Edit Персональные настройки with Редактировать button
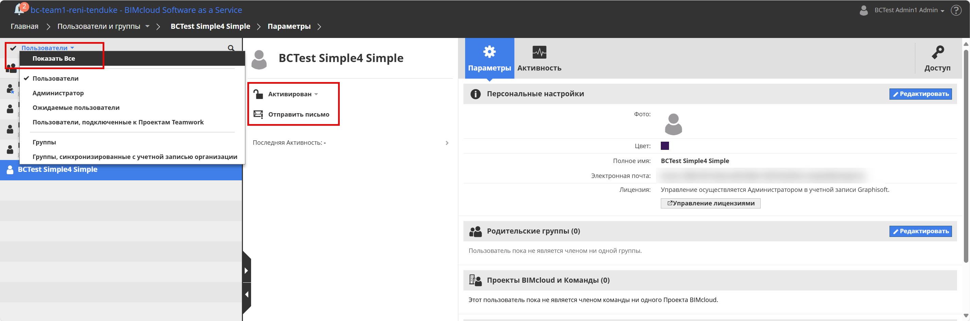 point(920,94)
